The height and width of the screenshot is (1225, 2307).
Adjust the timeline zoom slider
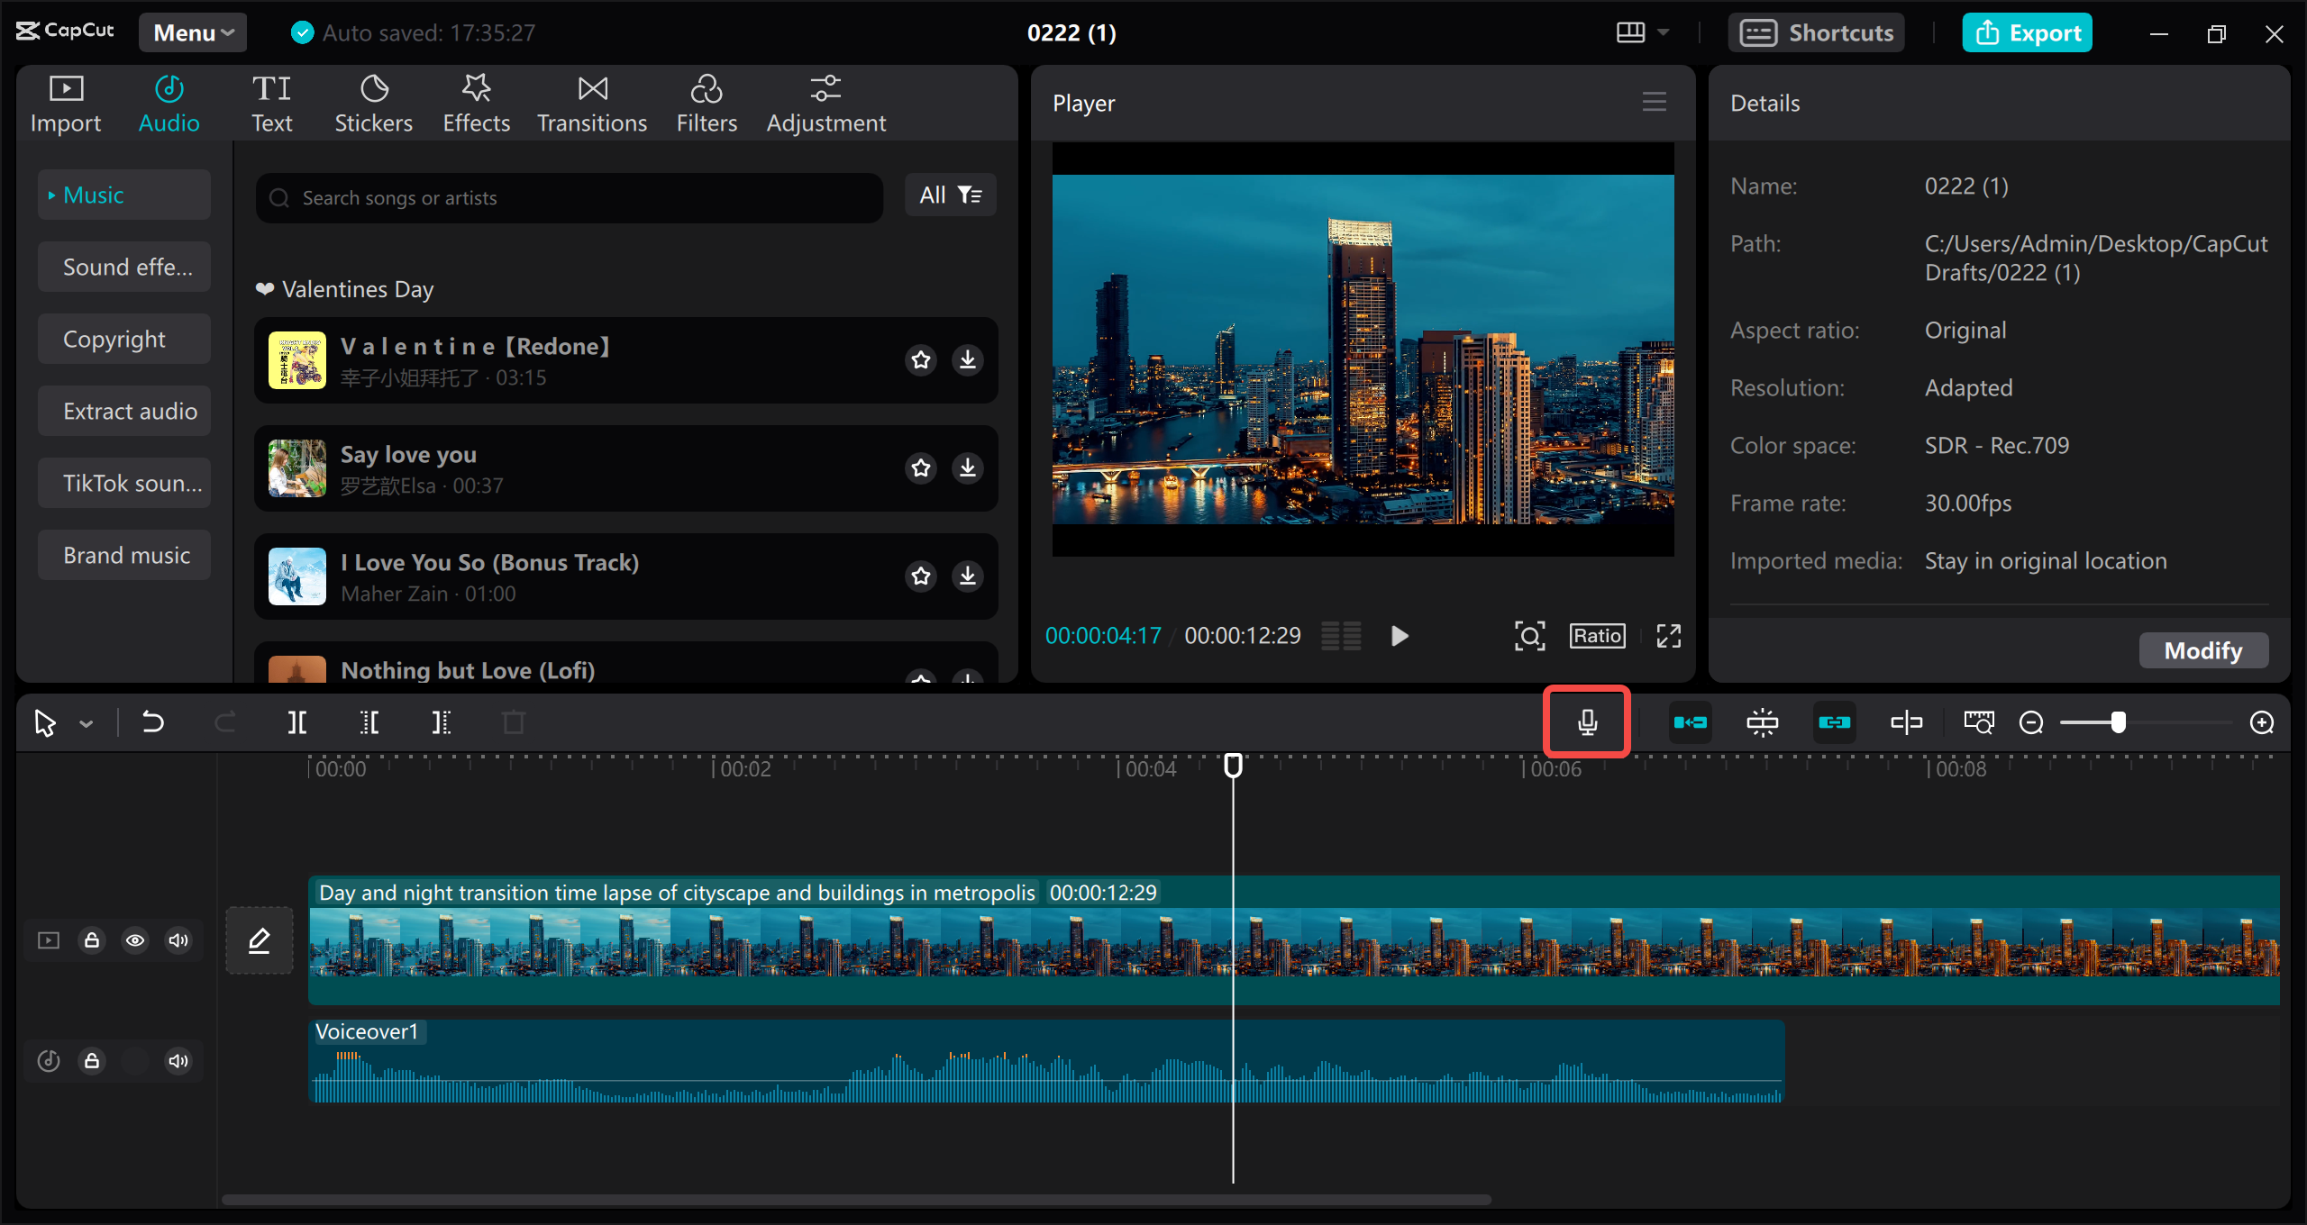[2119, 721]
